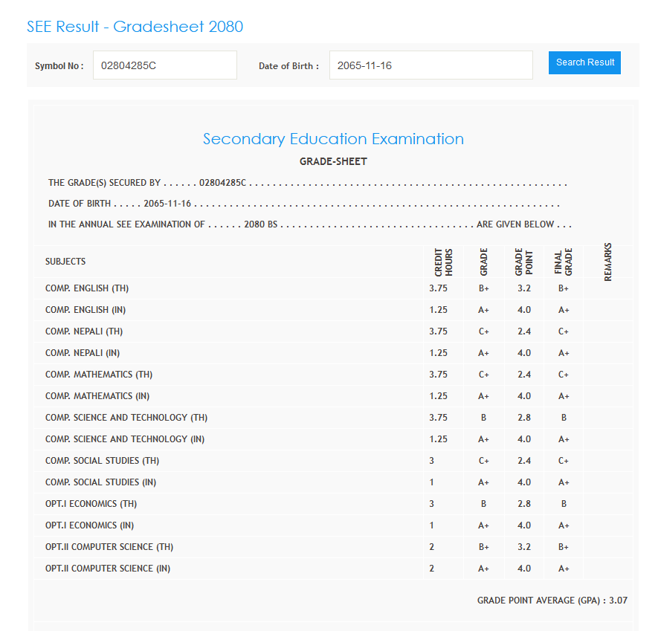This screenshot has width=661, height=631.
Task: Click the Search Result button
Action: point(584,62)
